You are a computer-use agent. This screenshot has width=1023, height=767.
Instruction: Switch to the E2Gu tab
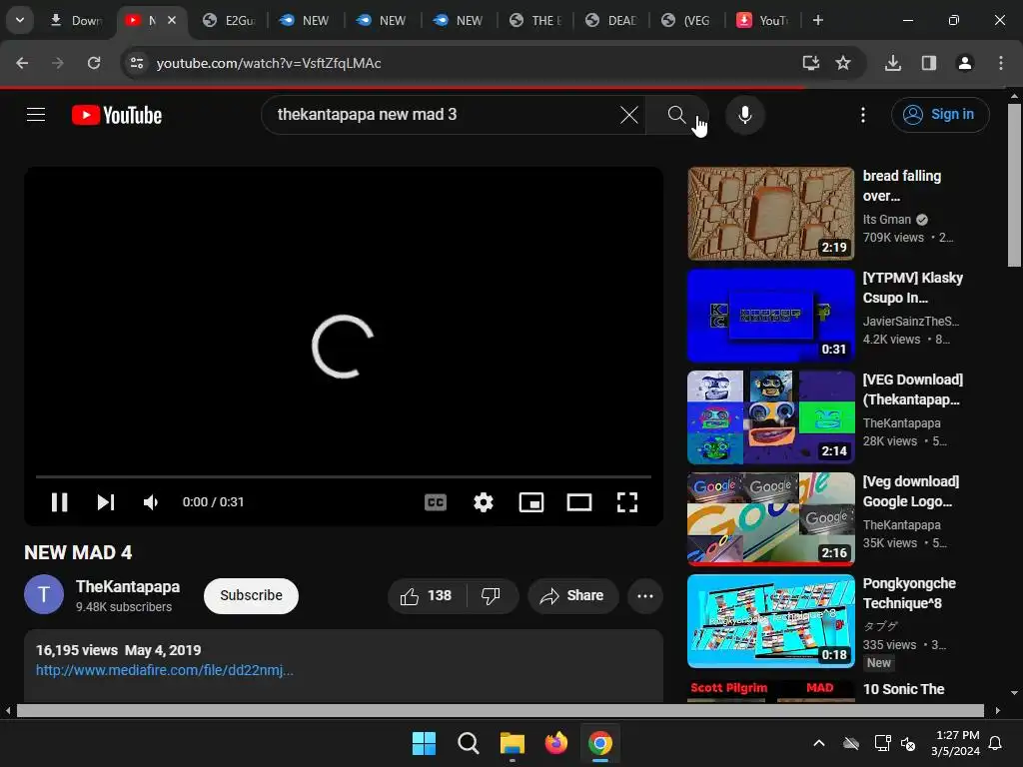pos(230,20)
